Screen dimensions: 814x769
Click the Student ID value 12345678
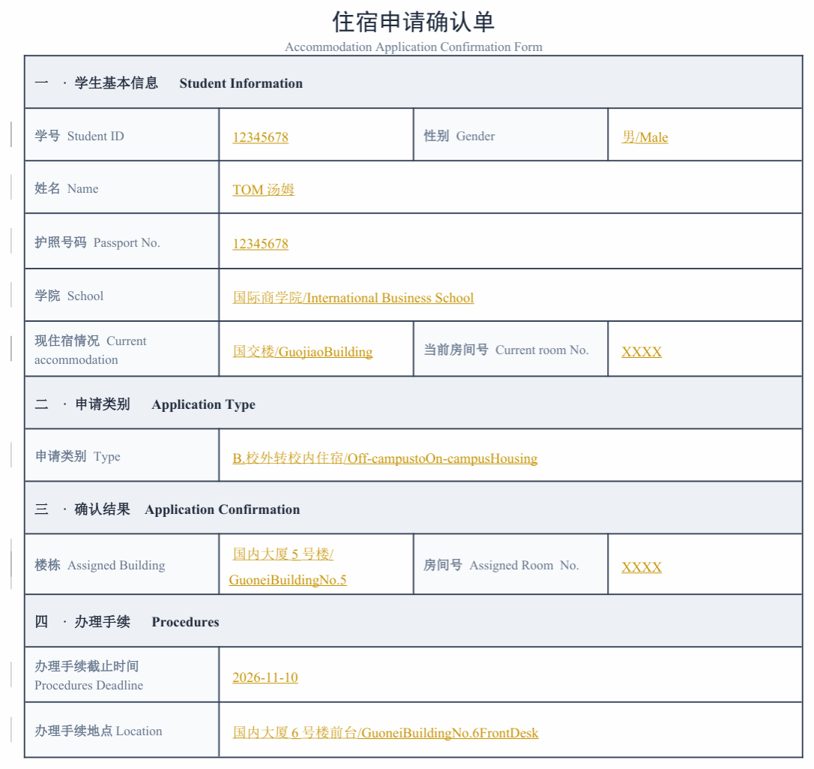point(260,137)
